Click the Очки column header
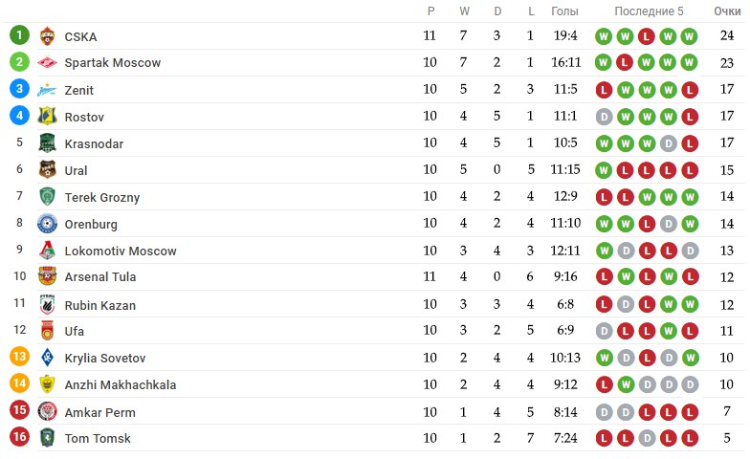This screenshot has height=459, width=750. pos(727,11)
